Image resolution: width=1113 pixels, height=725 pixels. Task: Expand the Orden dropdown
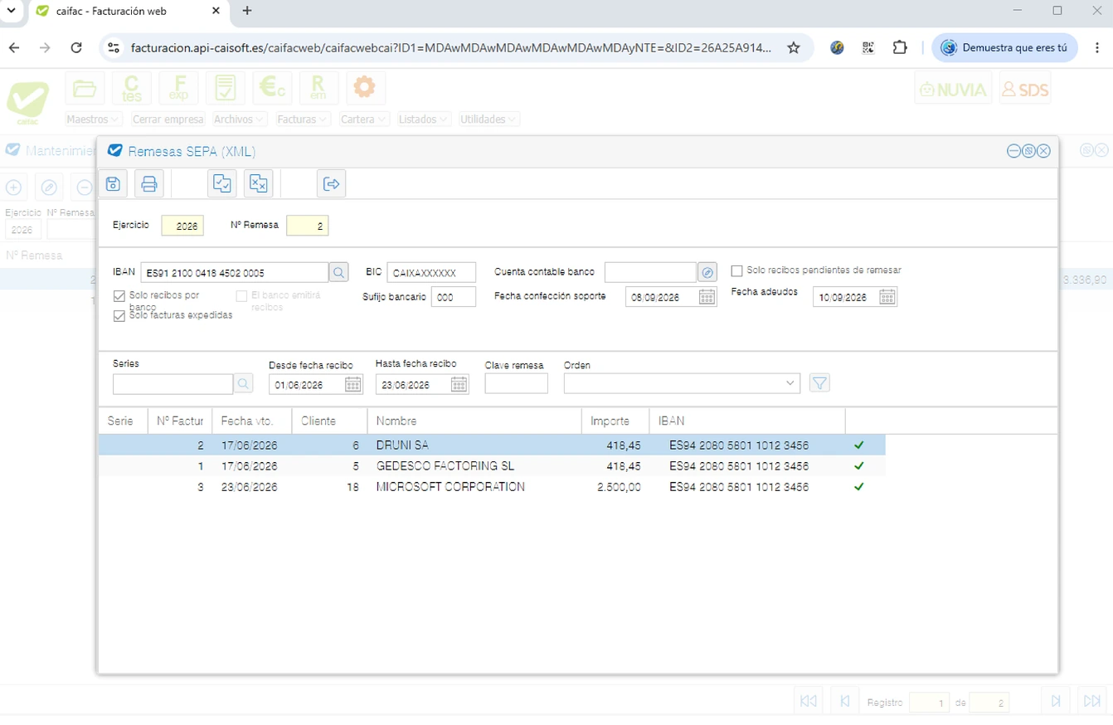pos(790,383)
